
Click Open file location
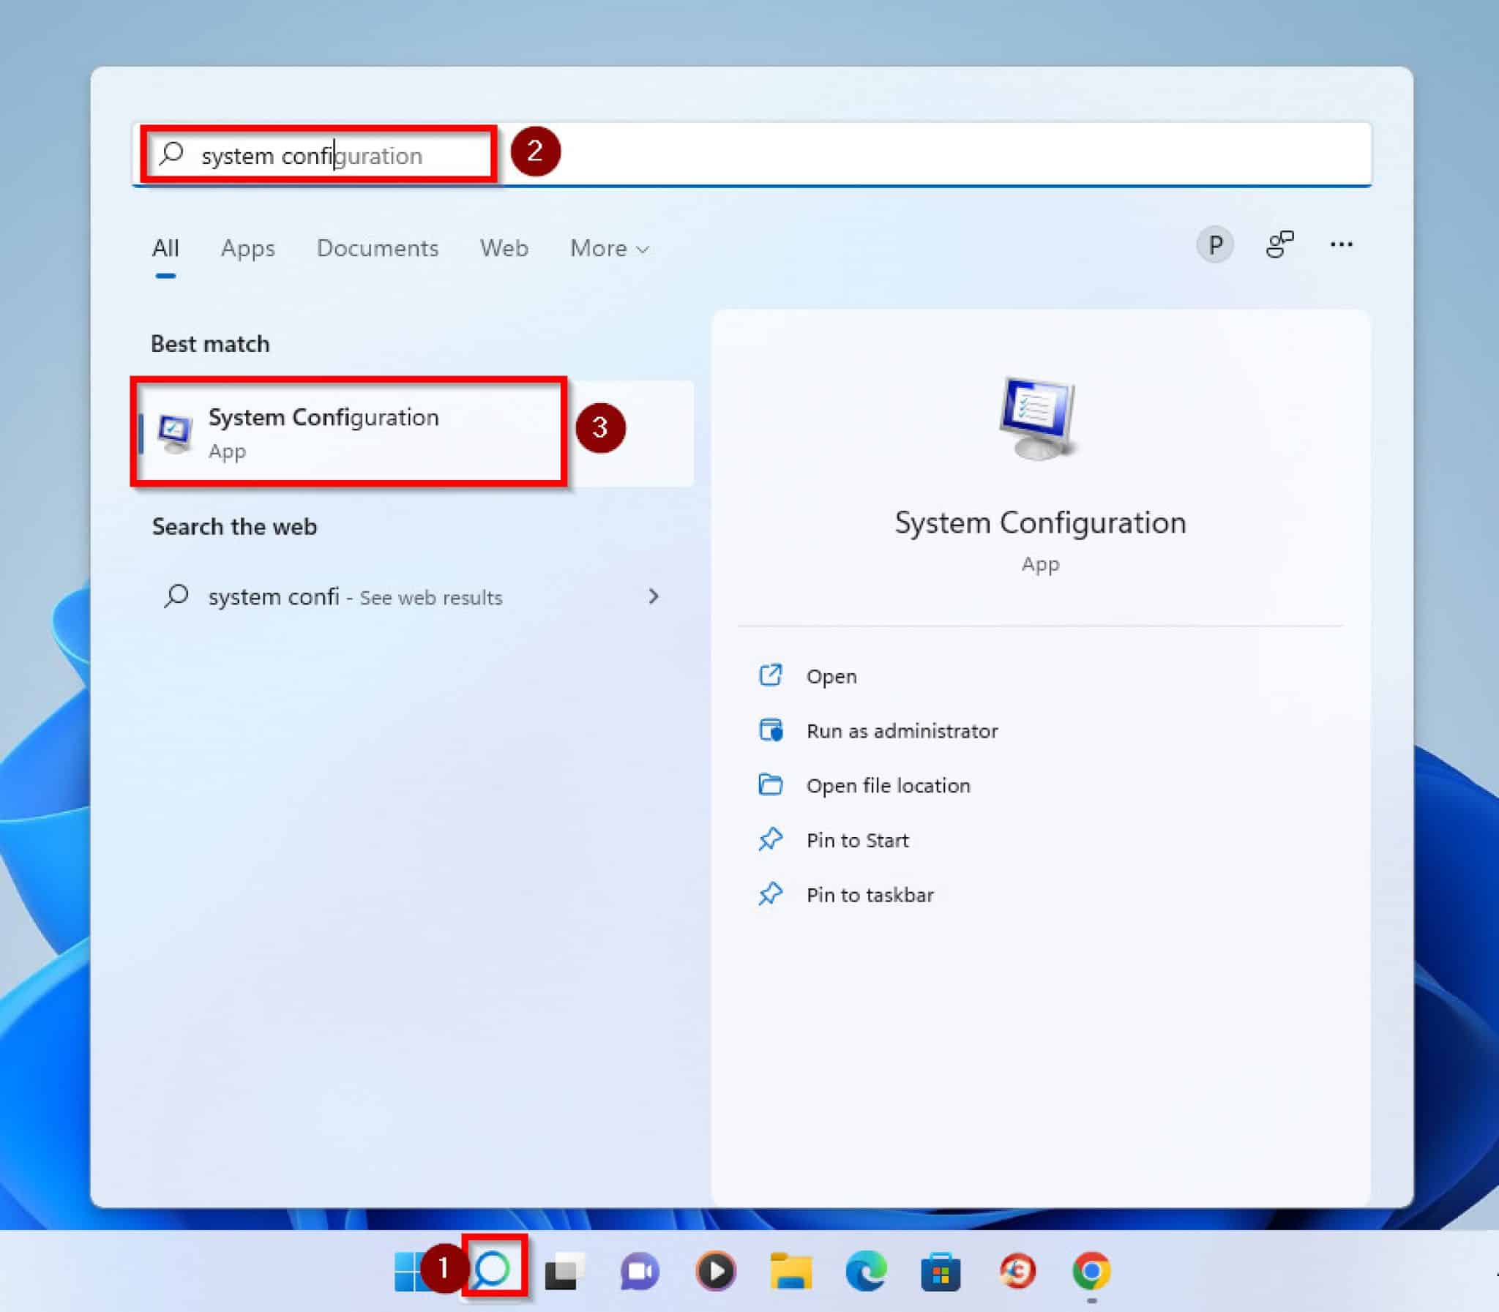pos(889,785)
